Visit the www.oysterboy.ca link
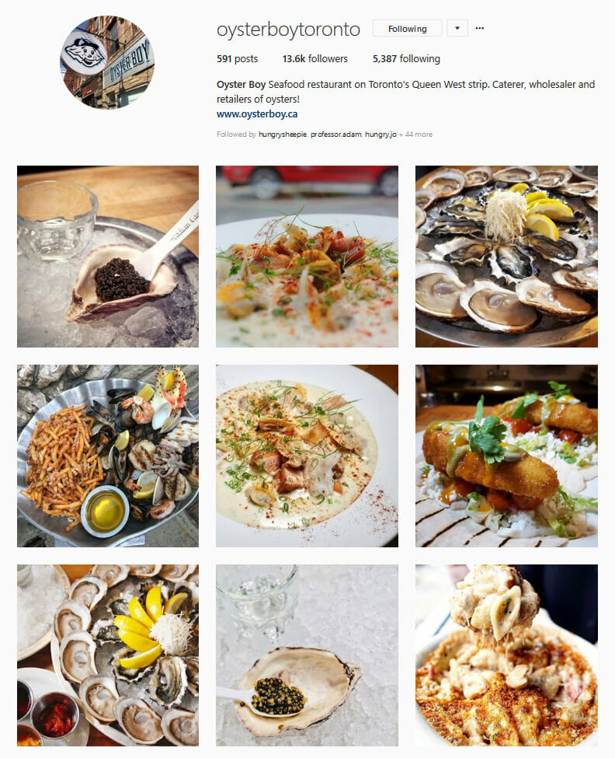Viewport: 615px width, 758px height. 257,114
